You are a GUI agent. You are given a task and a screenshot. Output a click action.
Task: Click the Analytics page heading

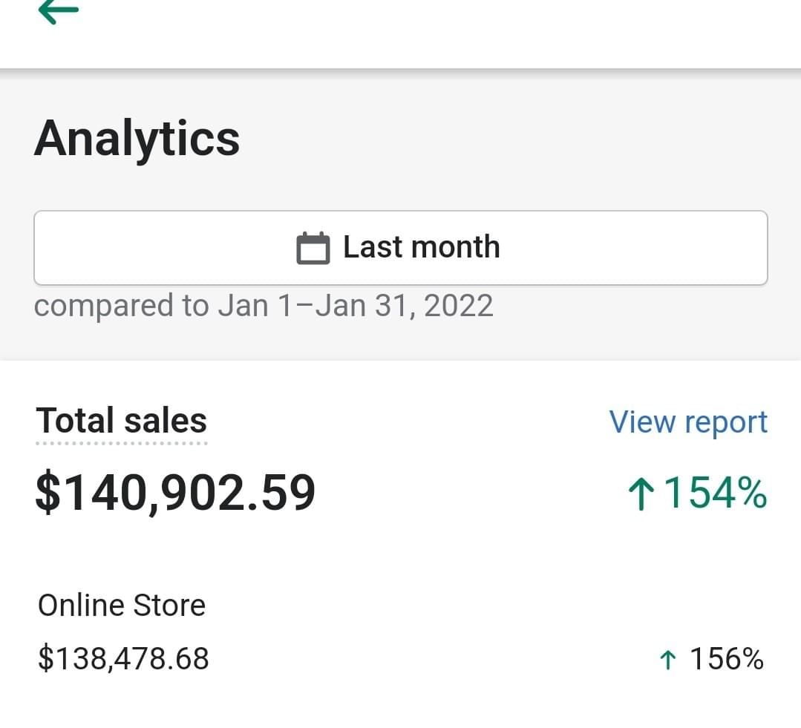click(x=137, y=138)
